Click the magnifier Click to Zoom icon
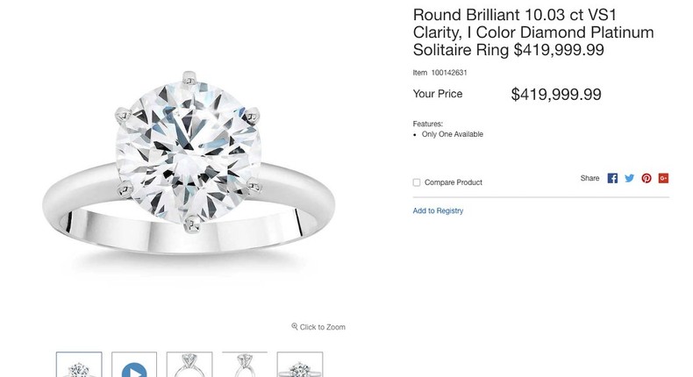693x377 pixels. tap(295, 327)
